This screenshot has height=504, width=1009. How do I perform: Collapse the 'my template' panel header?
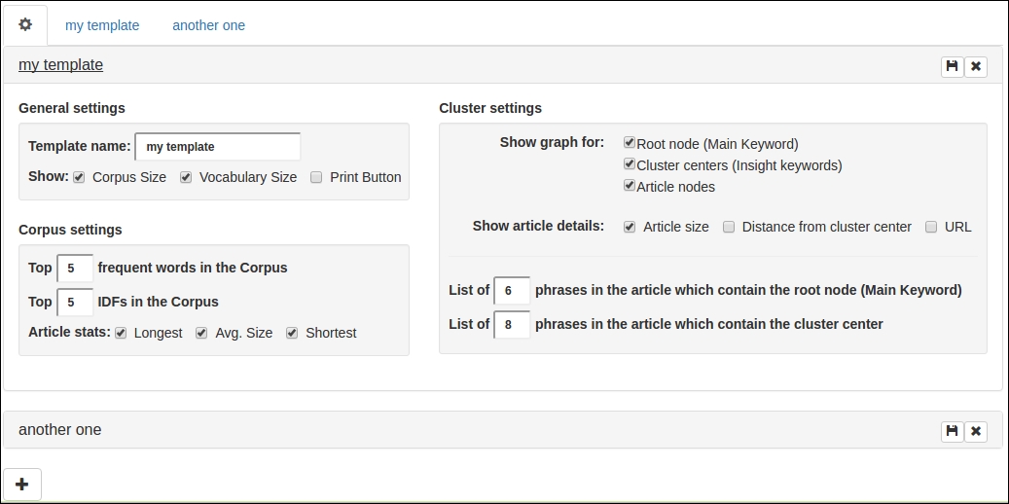[60, 65]
